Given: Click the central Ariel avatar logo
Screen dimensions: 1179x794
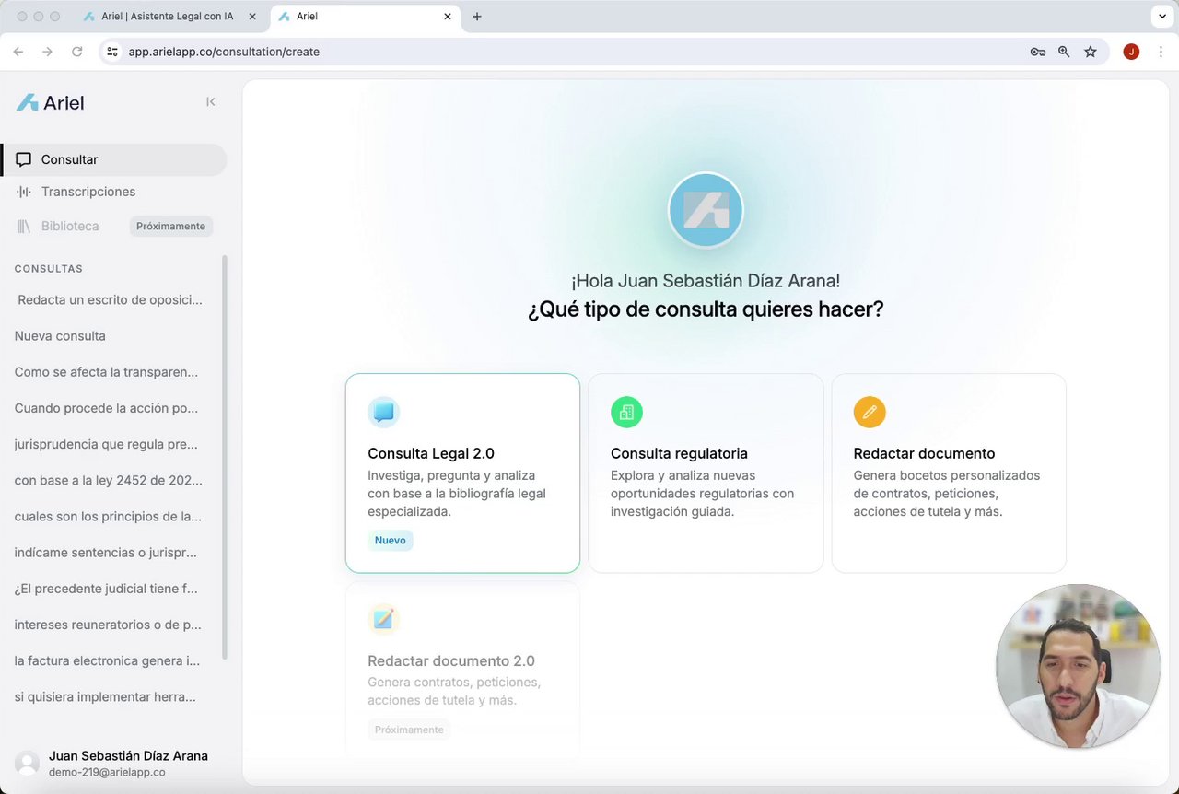Looking at the screenshot, I should [x=706, y=210].
